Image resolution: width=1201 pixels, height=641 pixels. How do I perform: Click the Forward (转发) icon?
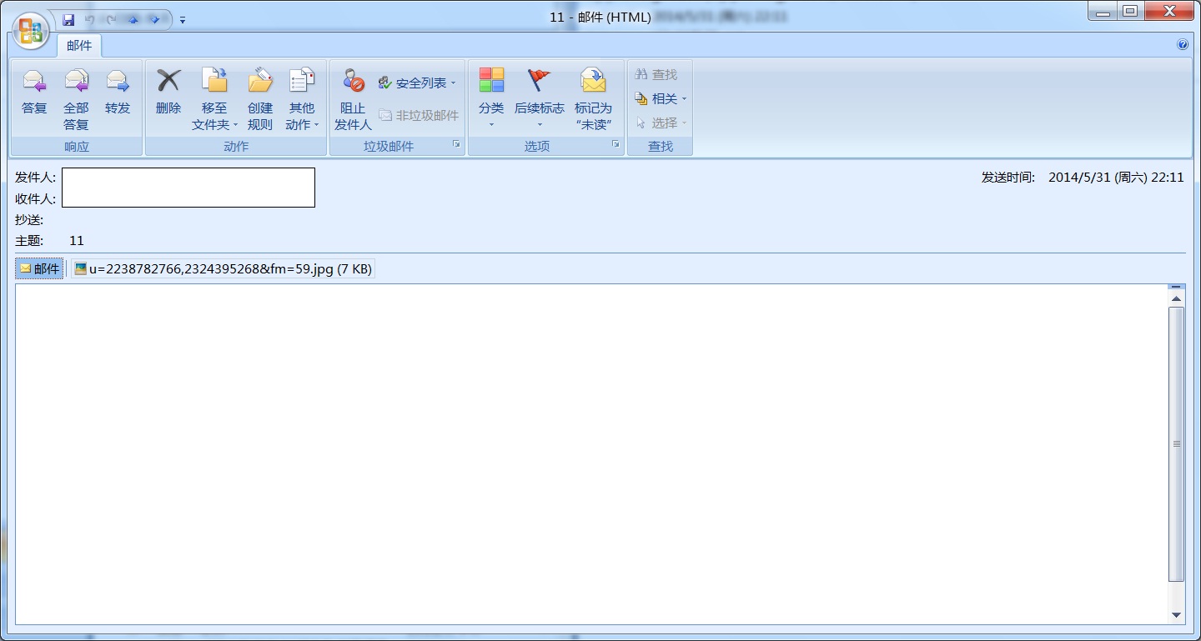[118, 81]
